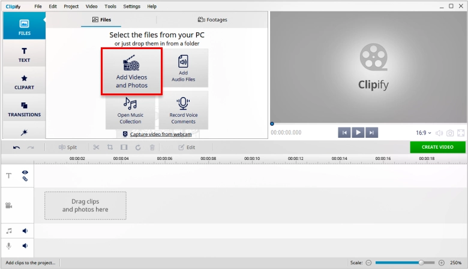Click Record Voice Comments
This screenshot has width=468, height=269.
(183, 110)
